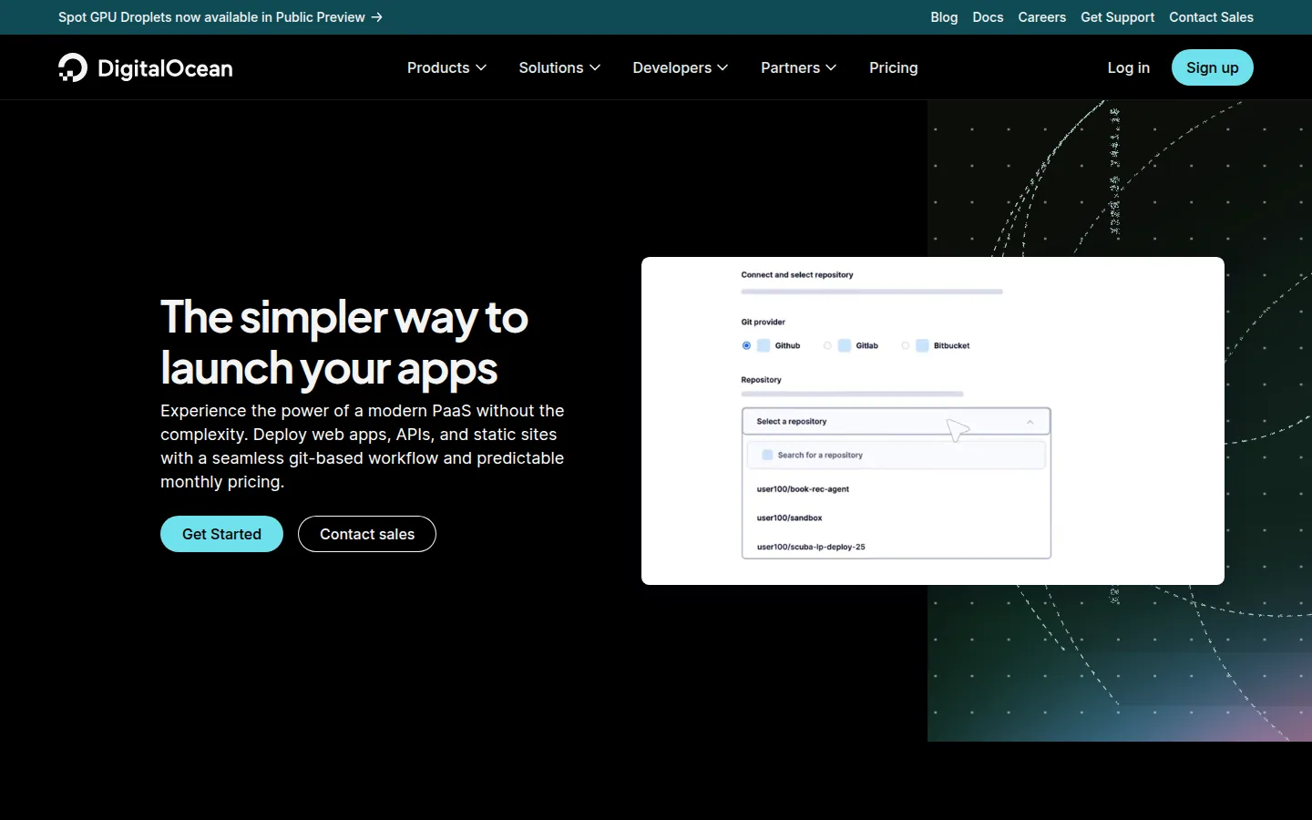Viewport: 1312px width, 820px height.
Task: Select the Github radio button
Action: 746,345
